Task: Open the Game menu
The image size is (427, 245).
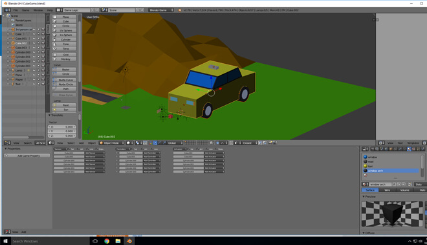Action: point(26,10)
